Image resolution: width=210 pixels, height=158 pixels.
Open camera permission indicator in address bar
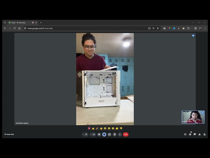point(149,28)
